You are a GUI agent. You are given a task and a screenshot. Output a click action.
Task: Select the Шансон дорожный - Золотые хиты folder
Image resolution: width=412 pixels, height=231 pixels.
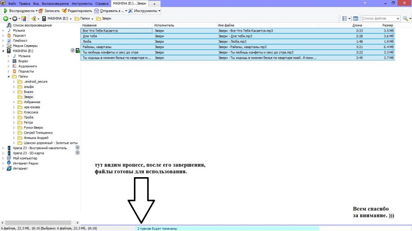click(x=51, y=143)
